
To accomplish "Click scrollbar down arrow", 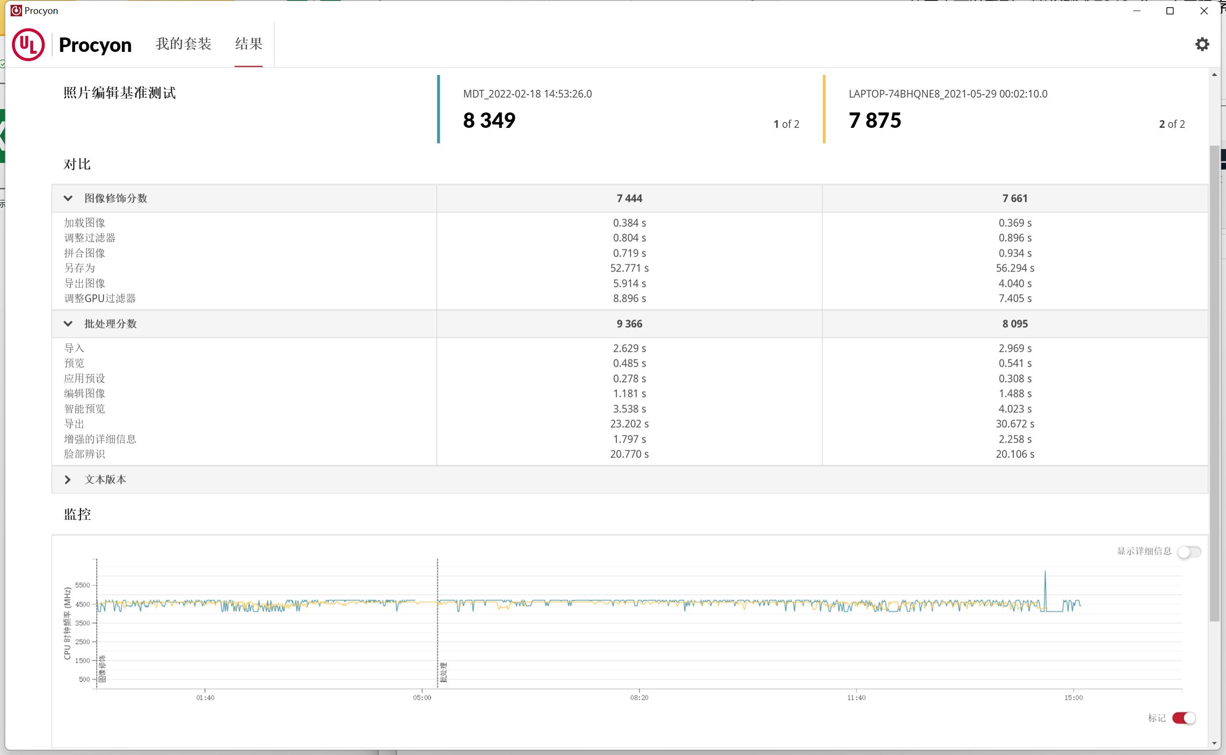I will tap(1214, 743).
